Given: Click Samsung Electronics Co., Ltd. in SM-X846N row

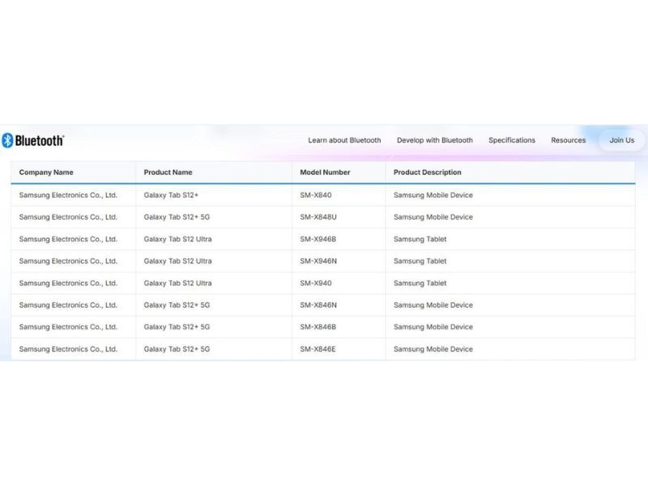Looking at the screenshot, I should click(68, 305).
